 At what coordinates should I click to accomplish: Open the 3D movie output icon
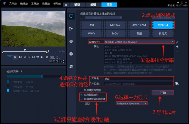pyautogui.click(x=71, y=67)
